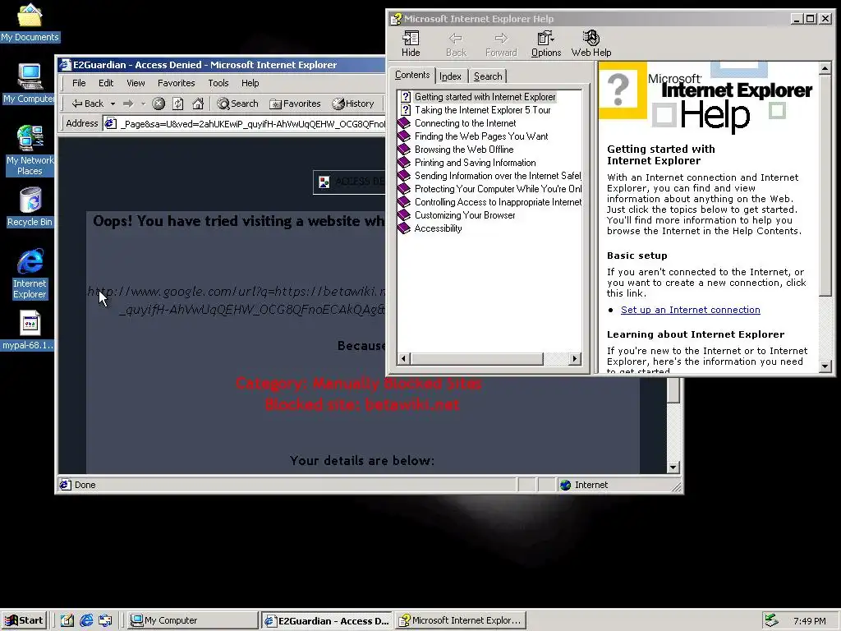Expand Printing and Saving Information book

(475, 163)
